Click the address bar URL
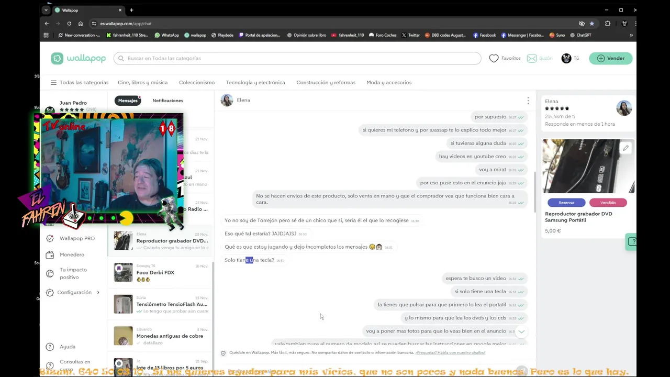The width and height of the screenshot is (670, 377). tap(126, 24)
